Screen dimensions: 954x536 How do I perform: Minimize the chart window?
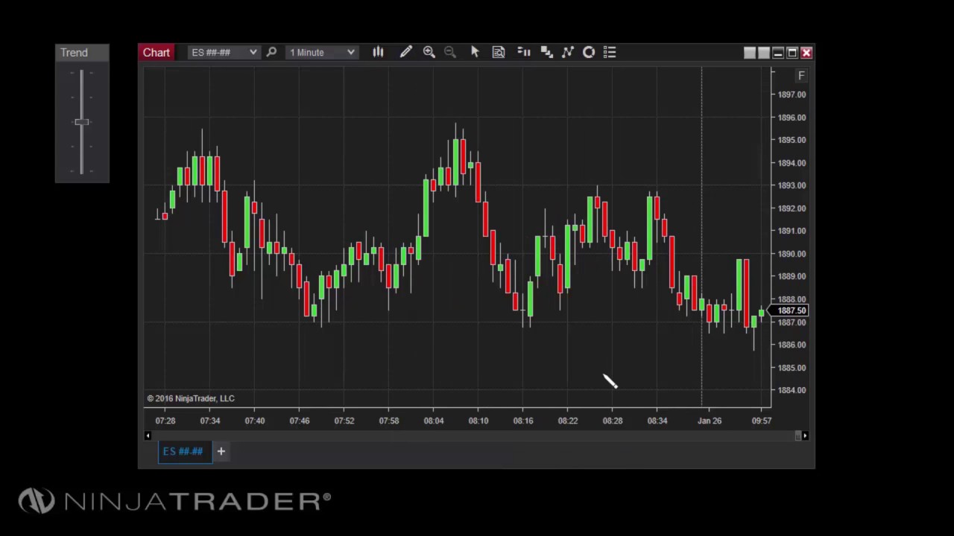point(778,53)
